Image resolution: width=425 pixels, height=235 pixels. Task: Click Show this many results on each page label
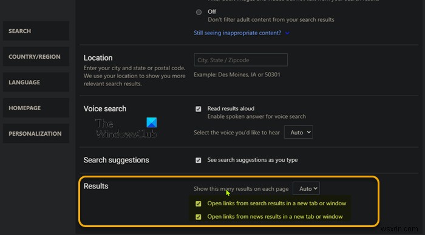point(241,189)
